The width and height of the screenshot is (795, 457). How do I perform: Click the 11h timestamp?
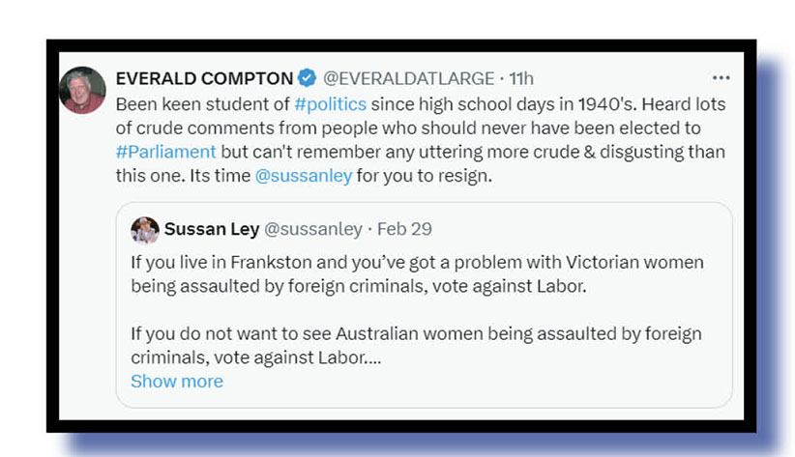point(520,78)
